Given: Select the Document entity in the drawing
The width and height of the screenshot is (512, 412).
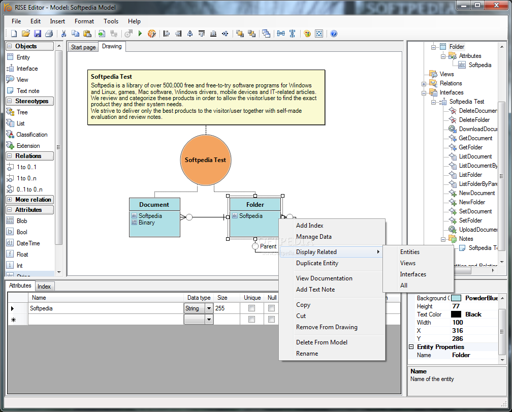Looking at the screenshot, I should (x=154, y=217).
